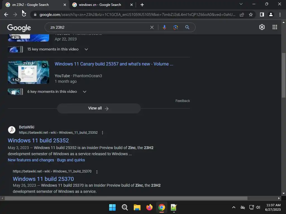Open New features and changes sublink
The width and height of the screenshot is (286, 214).
[x=31, y=160]
